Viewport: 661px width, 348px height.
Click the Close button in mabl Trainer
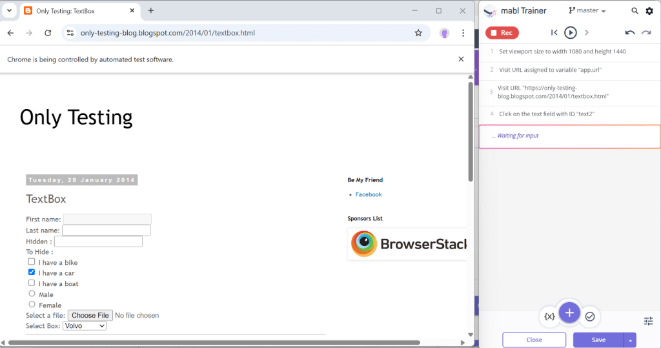click(534, 340)
